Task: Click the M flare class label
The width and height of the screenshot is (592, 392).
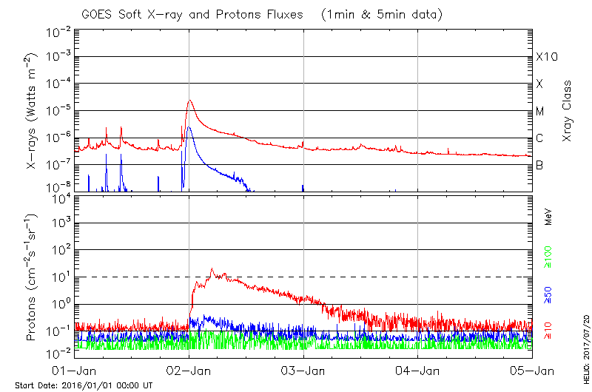Action: click(540, 112)
